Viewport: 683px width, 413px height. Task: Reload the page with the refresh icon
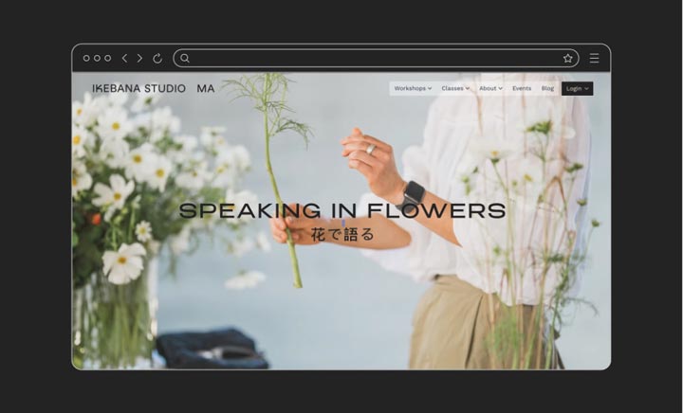[157, 58]
